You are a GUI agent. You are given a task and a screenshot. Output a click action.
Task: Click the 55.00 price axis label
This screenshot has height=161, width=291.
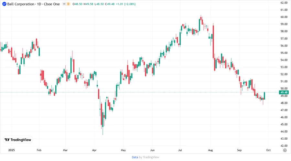pos(284,53)
